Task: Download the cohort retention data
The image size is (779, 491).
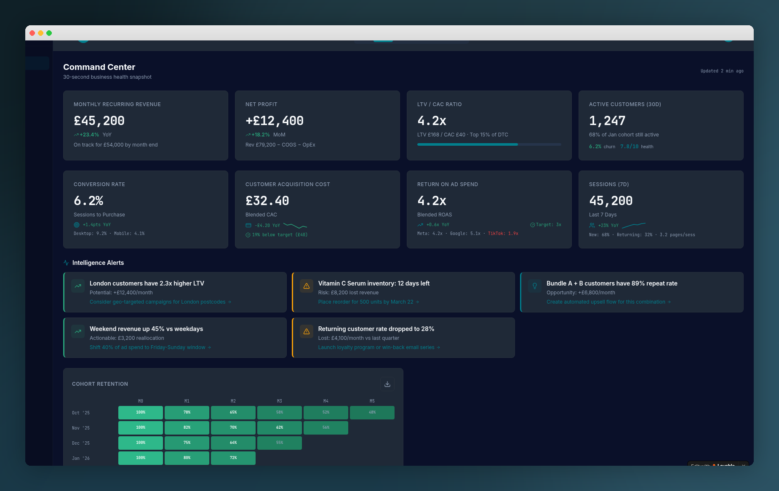Action: pos(387,384)
